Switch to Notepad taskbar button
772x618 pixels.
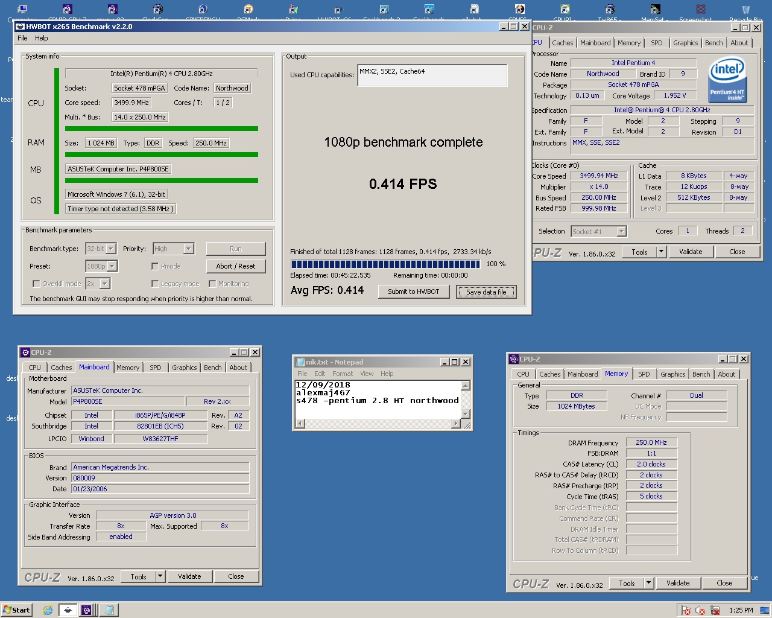coord(109,610)
